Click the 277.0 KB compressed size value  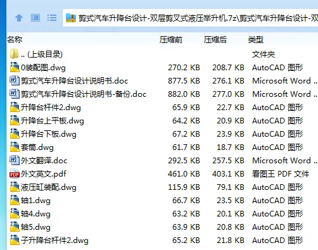(228, 94)
